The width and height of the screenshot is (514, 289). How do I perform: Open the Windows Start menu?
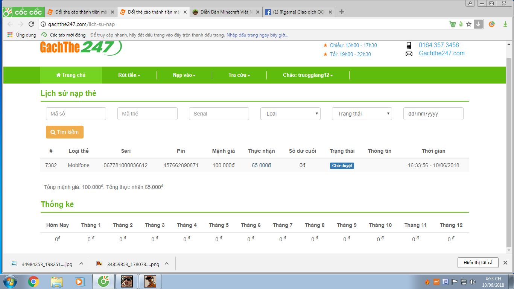(9, 281)
